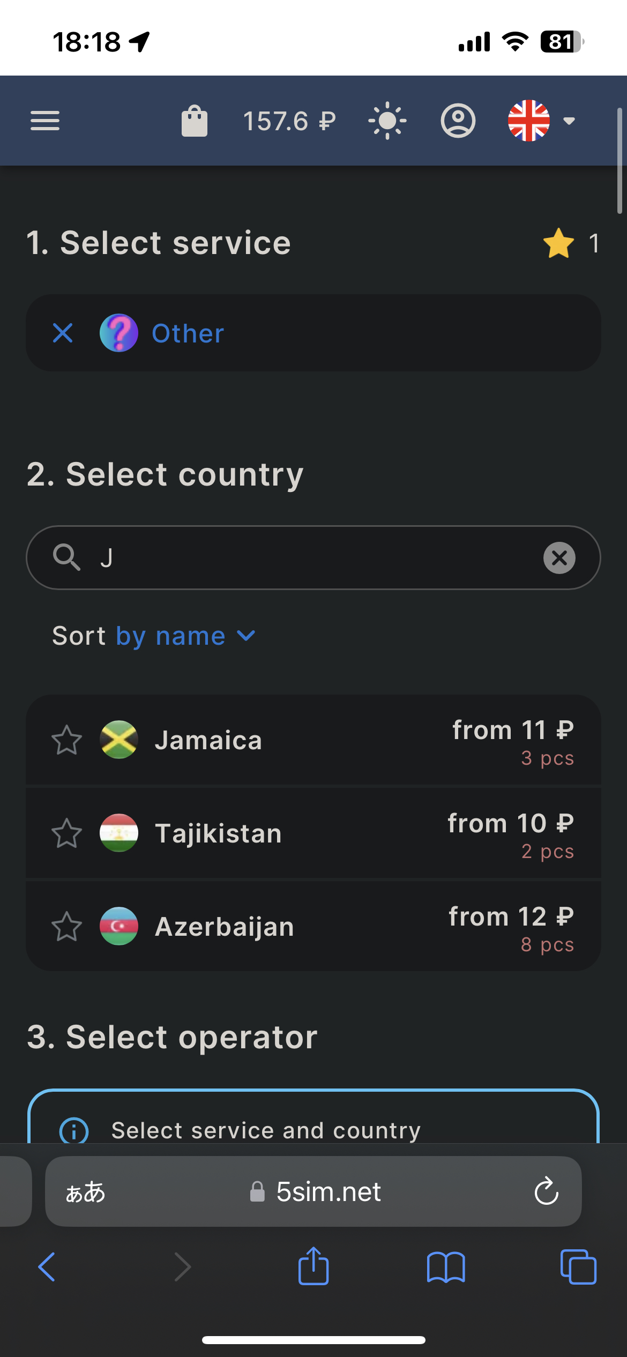Screen dimensions: 627x1357
Task: Open the user profile icon
Action: (458, 121)
